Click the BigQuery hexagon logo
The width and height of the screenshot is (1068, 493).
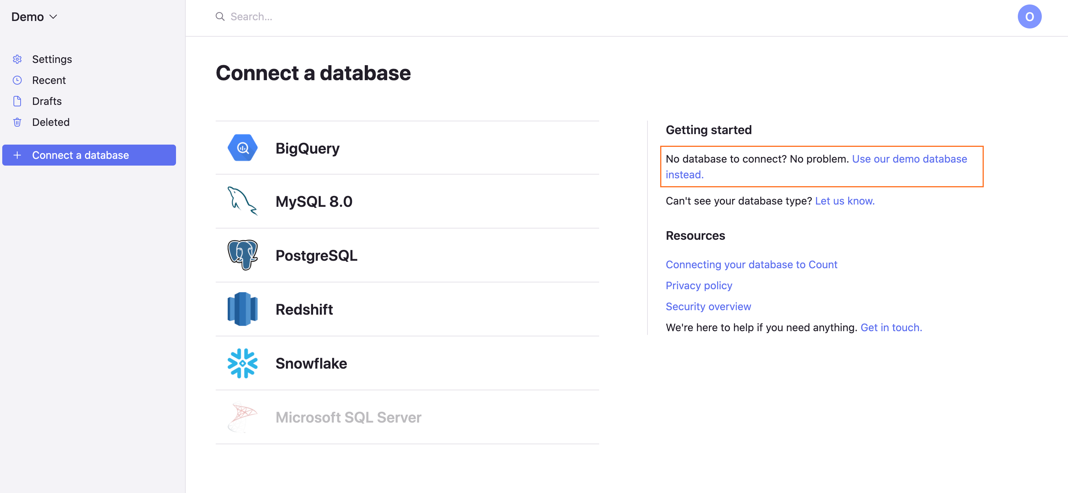[243, 148]
